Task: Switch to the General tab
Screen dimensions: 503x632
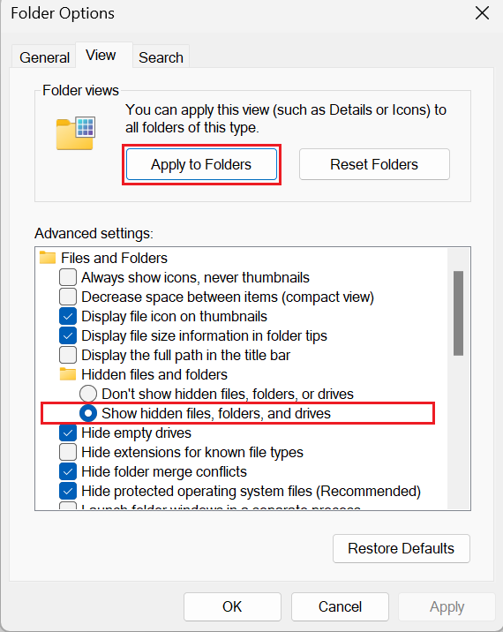Action: pos(44,57)
